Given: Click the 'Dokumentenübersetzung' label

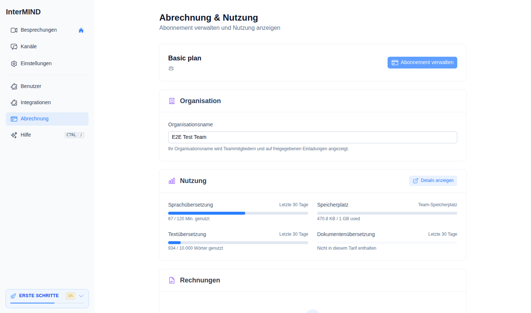Looking at the screenshot, I should [x=346, y=234].
